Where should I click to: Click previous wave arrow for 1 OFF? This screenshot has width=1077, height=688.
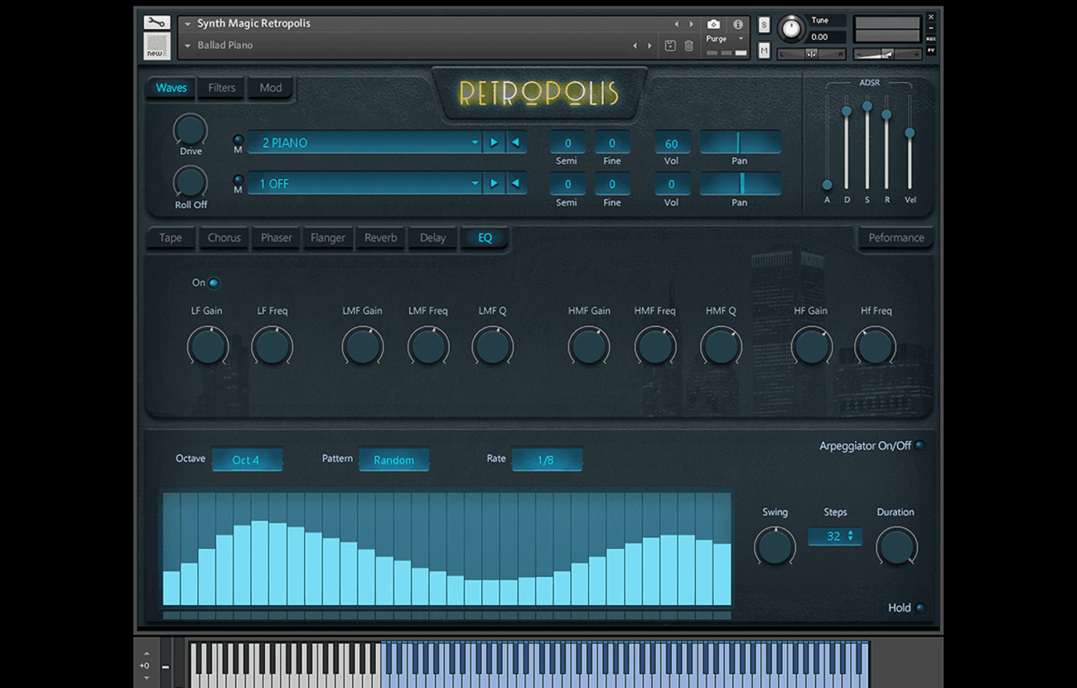coord(515,183)
